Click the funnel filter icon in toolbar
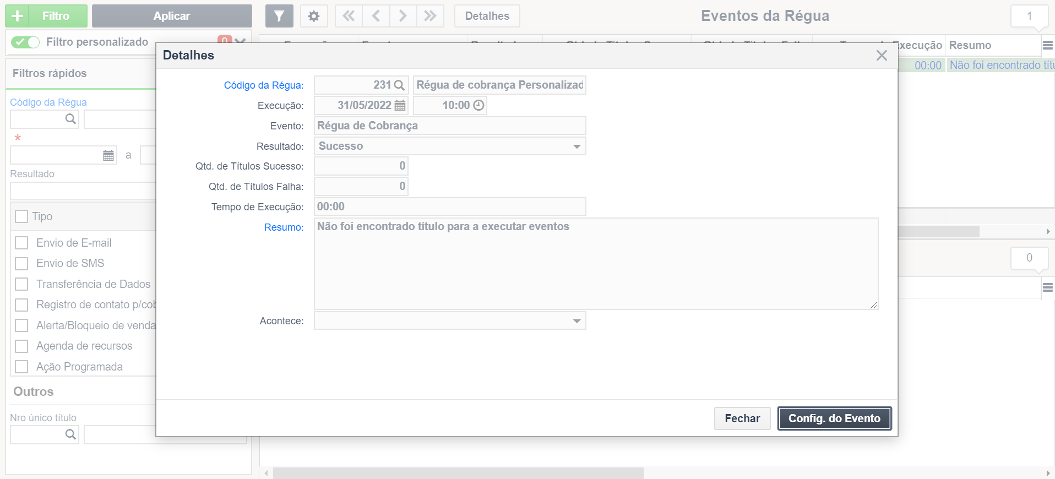The width and height of the screenshot is (1055, 479). (x=279, y=16)
